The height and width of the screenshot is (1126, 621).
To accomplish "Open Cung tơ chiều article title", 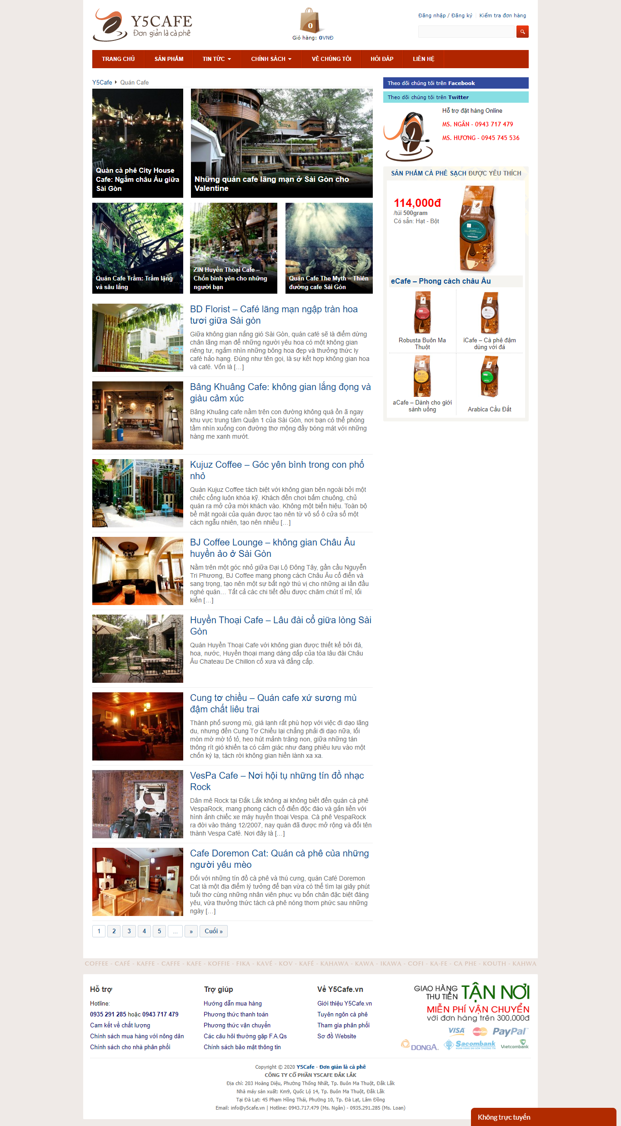I will click(x=273, y=703).
